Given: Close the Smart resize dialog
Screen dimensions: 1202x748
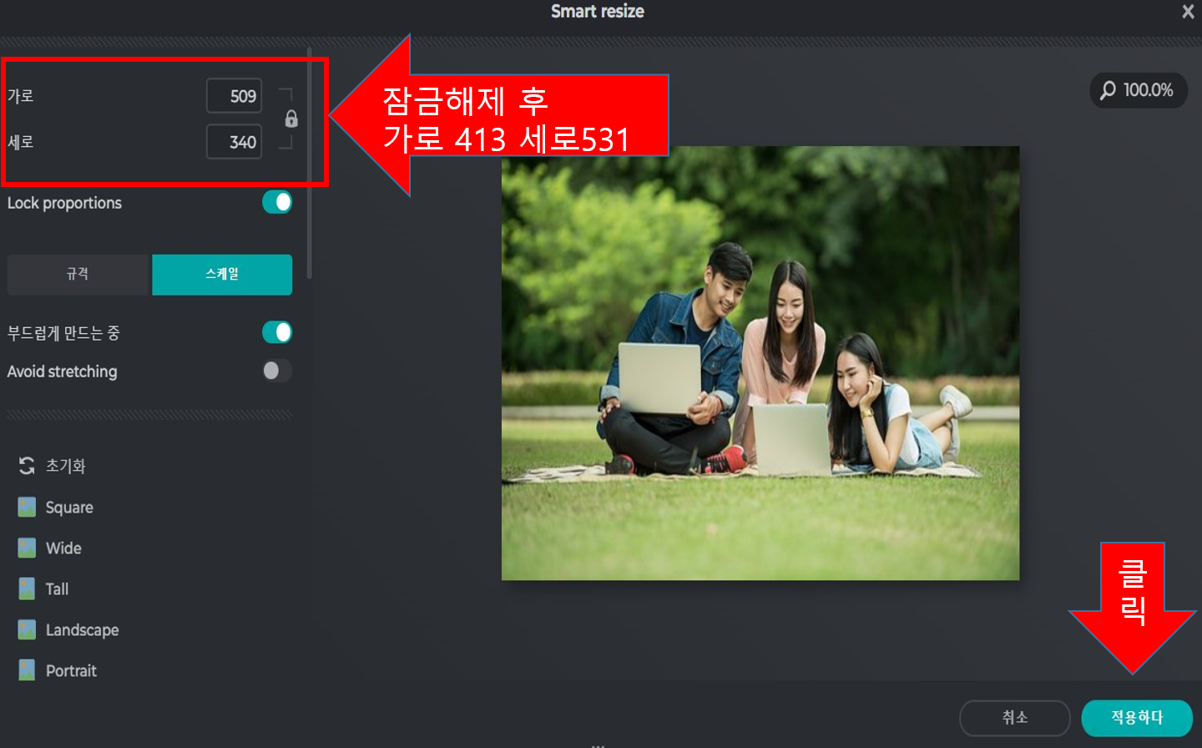Looking at the screenshot, I should (x=1188, y=12).
